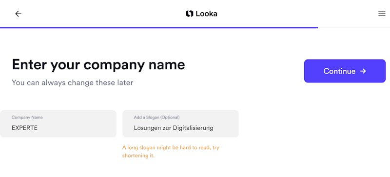Screen dimensions: 390x177
Task: Click the unfilled gray end of the progress bar
Action: pyautogui.click(x=354, y=28)
